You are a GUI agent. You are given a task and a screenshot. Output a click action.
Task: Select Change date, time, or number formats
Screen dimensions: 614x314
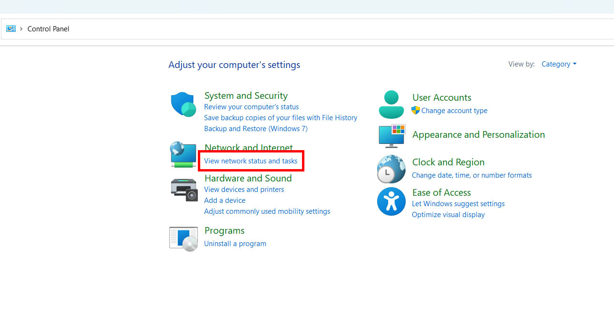pyautogui.click(x=472, y=175)
